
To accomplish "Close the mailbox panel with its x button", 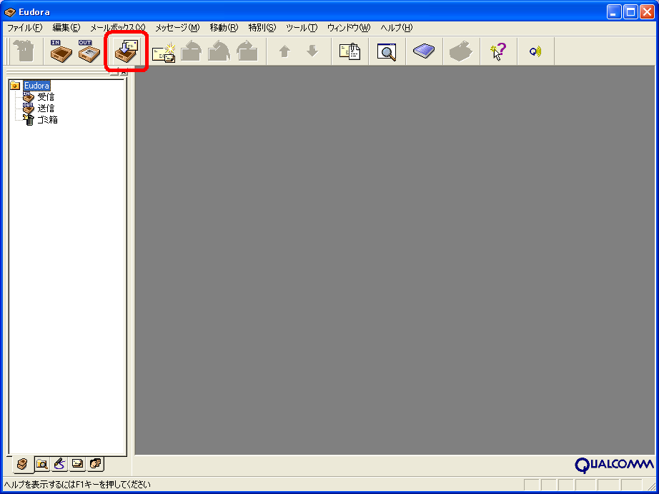I will coord(123,72).
